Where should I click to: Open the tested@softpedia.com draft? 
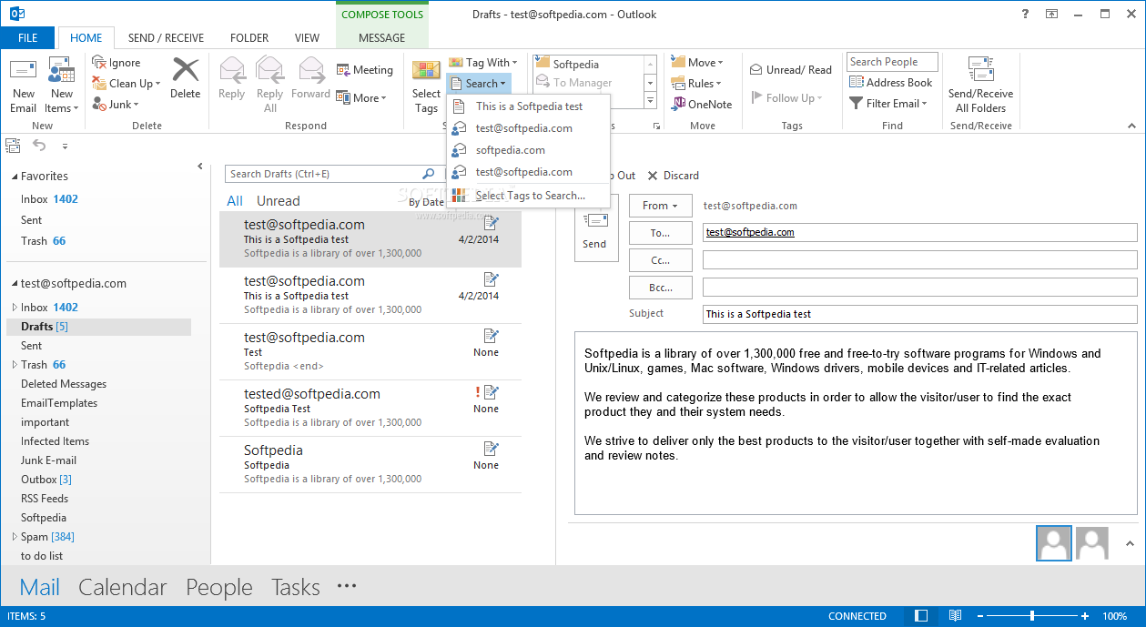[x=370, y=408]
